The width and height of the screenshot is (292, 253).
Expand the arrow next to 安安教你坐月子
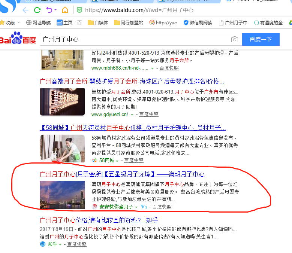136,207
